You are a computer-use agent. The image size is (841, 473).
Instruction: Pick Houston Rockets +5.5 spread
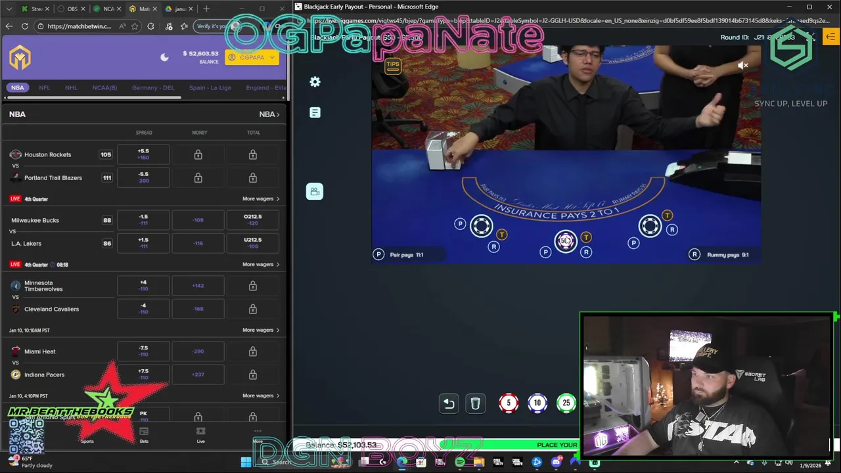pyautogui.click(x=143, y=154)
